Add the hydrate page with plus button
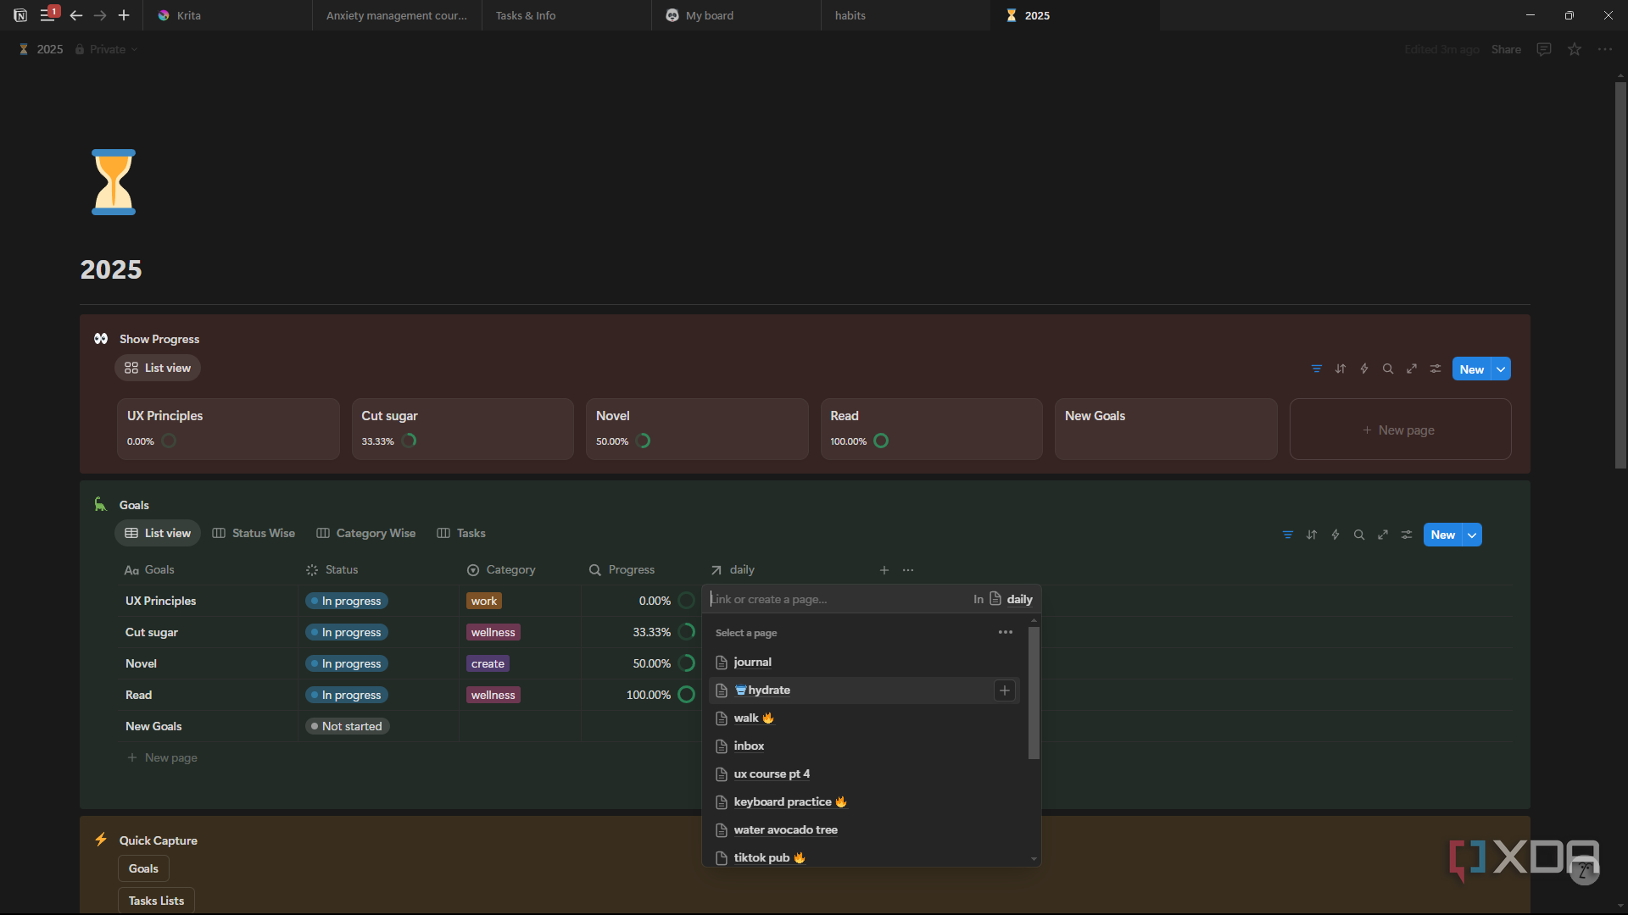 (1005, 690)
